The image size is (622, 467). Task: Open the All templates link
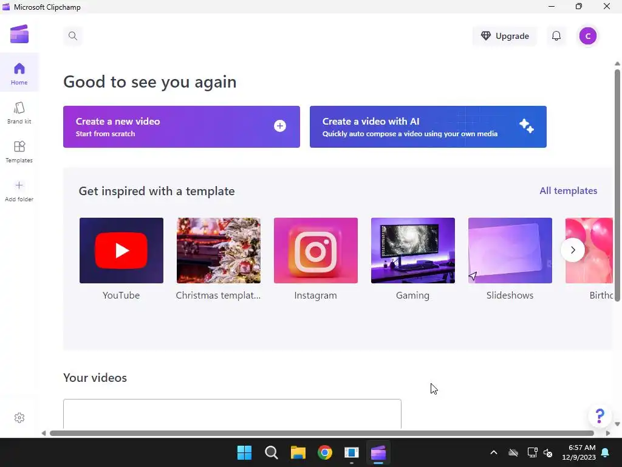(568, 190)
